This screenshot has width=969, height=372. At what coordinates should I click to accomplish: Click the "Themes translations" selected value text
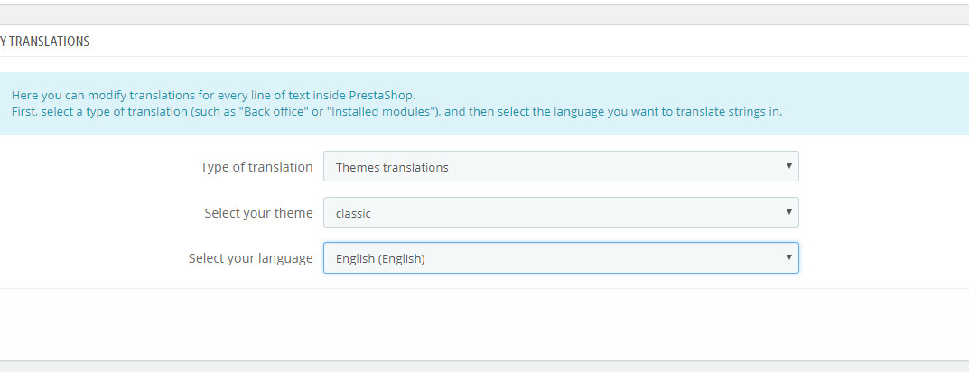392,167
